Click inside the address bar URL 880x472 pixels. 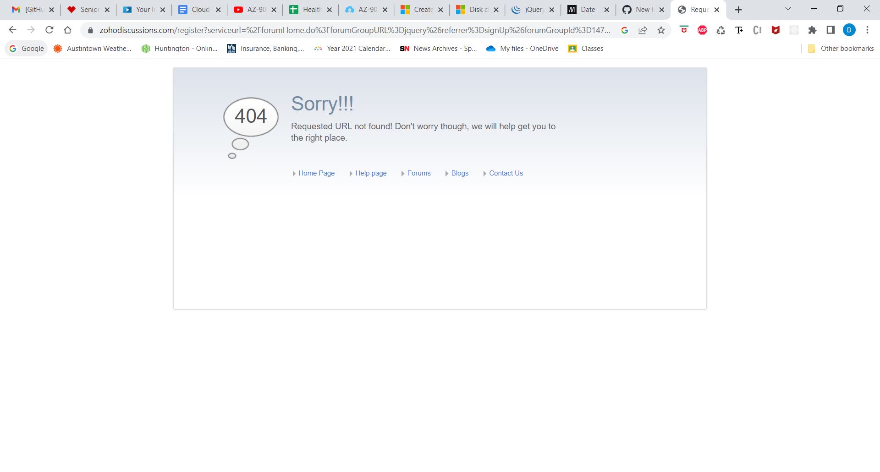click(321, 30)
